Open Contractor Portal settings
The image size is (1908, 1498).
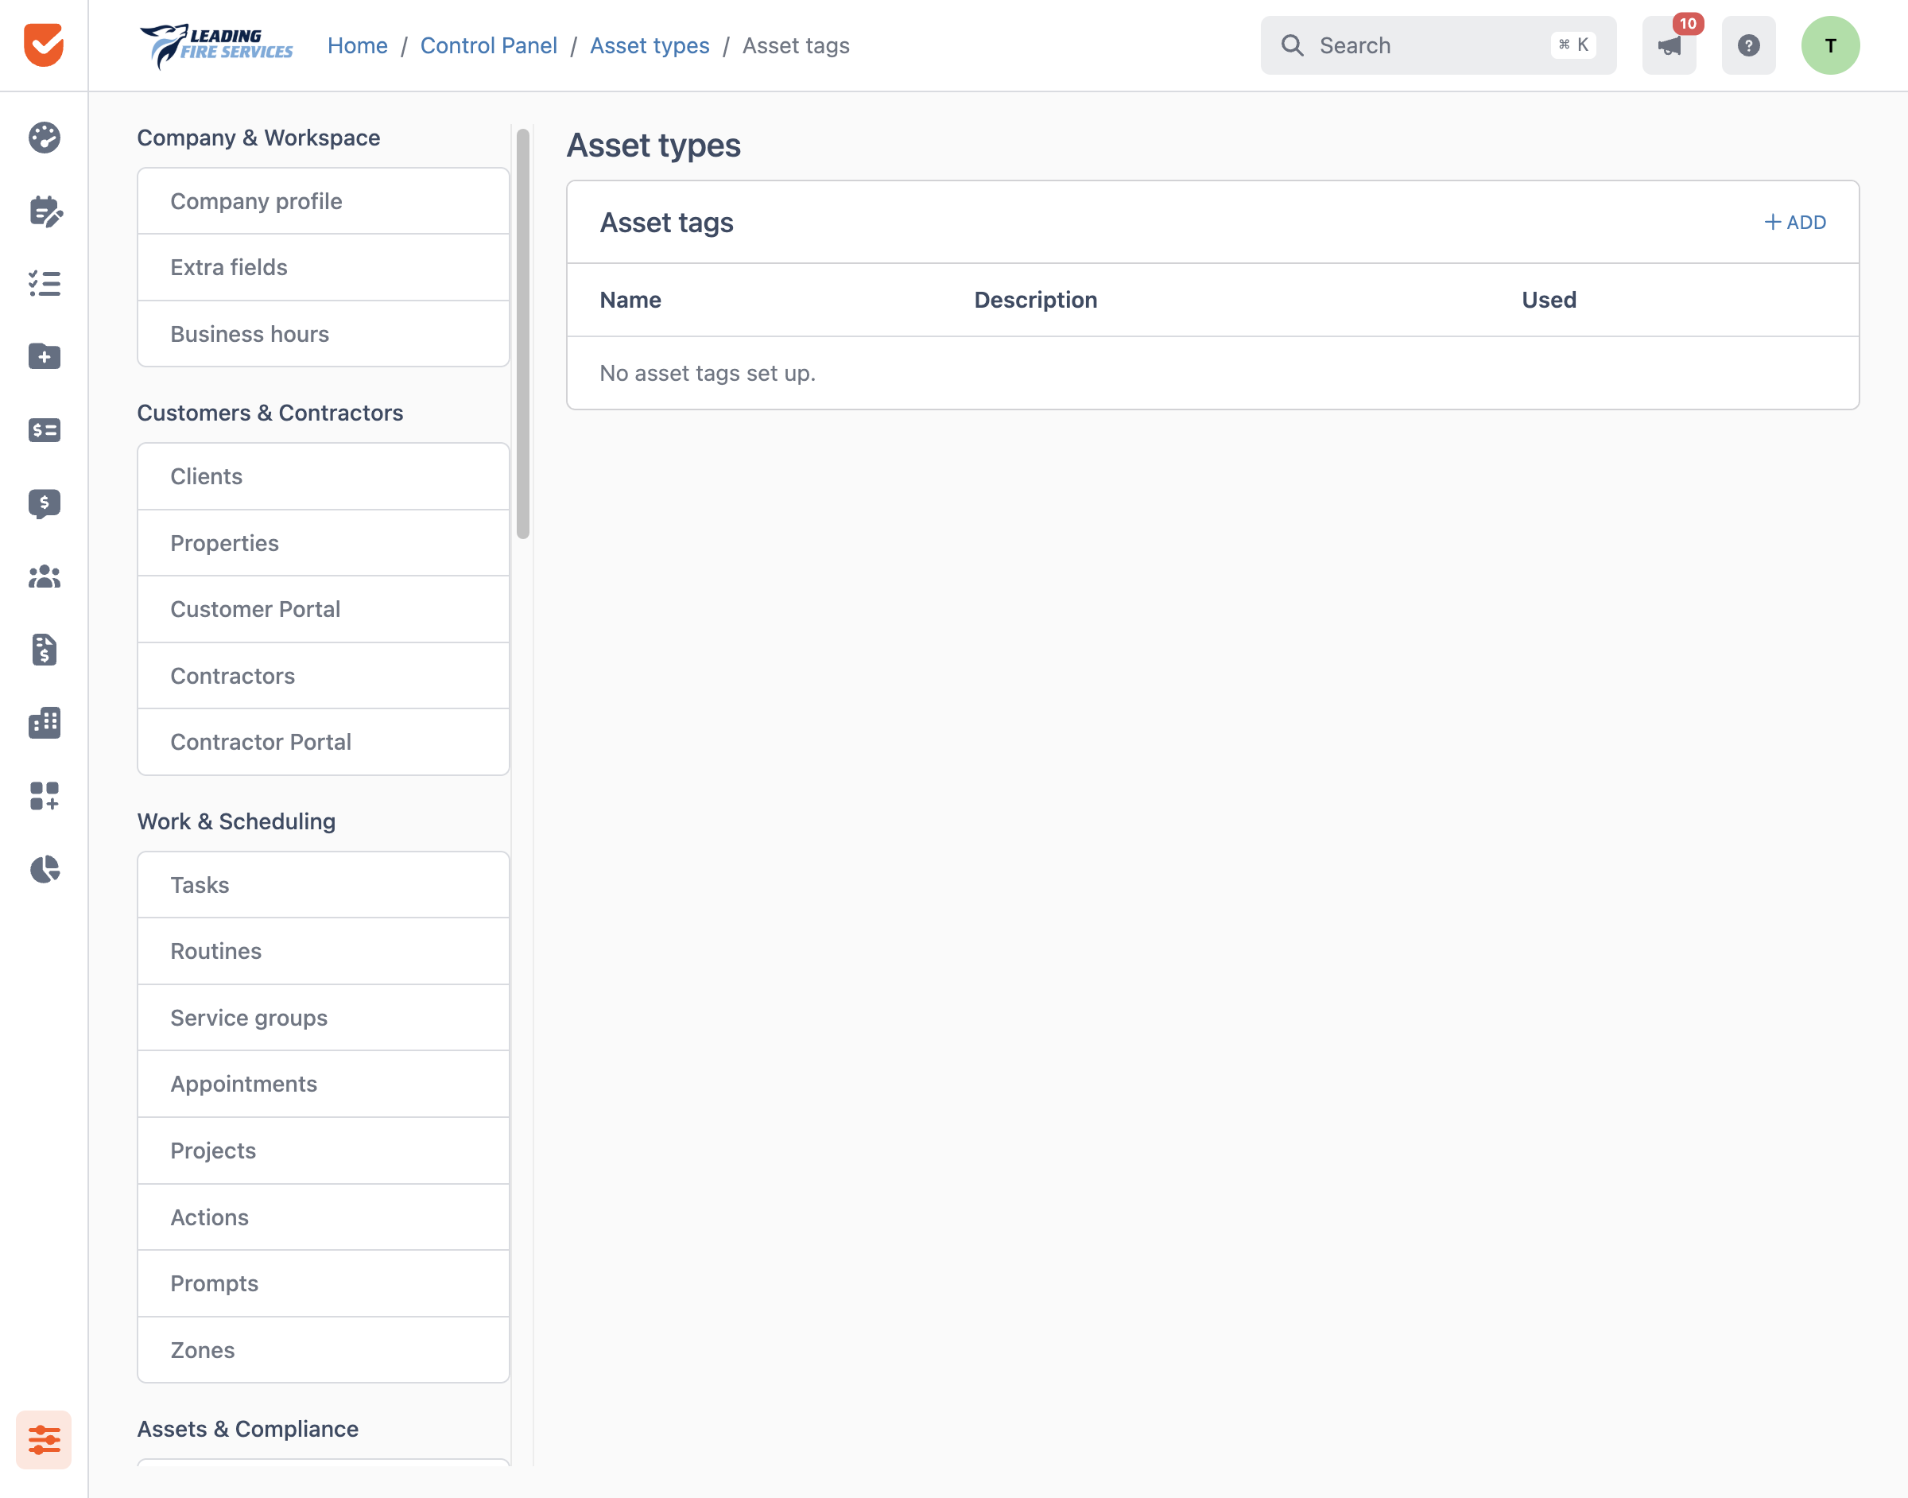coord(324,742)
